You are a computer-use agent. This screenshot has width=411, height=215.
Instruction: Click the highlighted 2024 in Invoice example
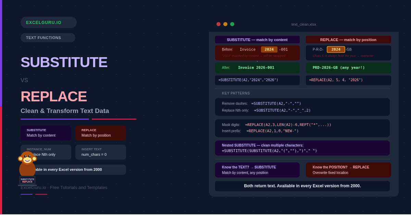[x=269, y=50]
